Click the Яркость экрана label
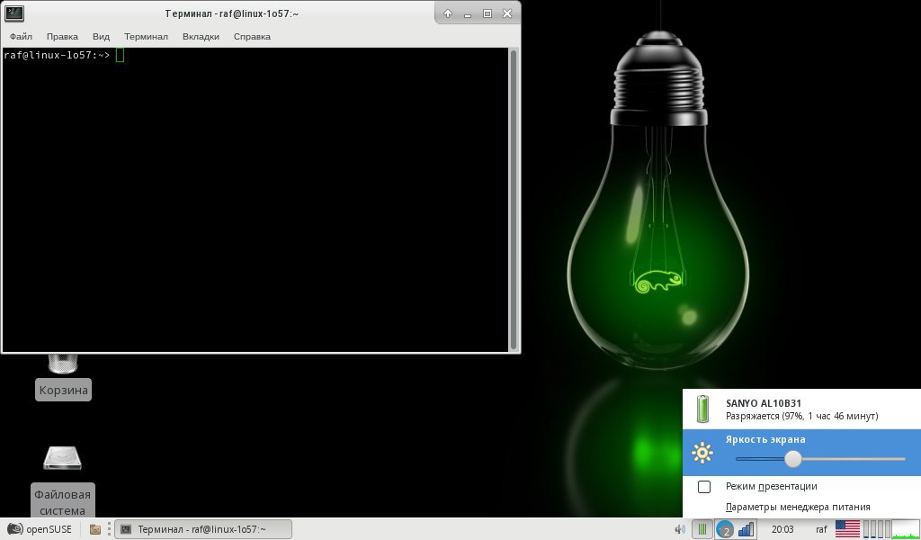The height and width of the screenshot is (540, 921). coord(765,439)
